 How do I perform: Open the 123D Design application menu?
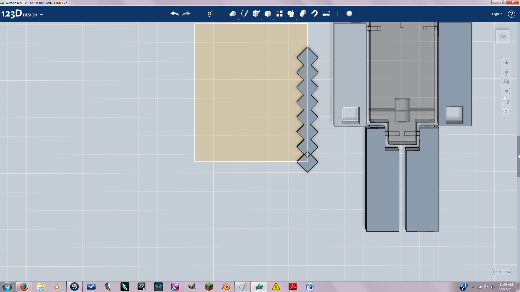(22, 14)
